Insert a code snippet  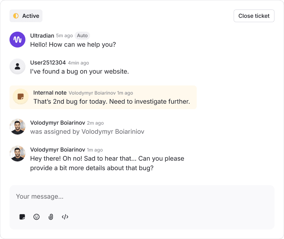(65, 217)
